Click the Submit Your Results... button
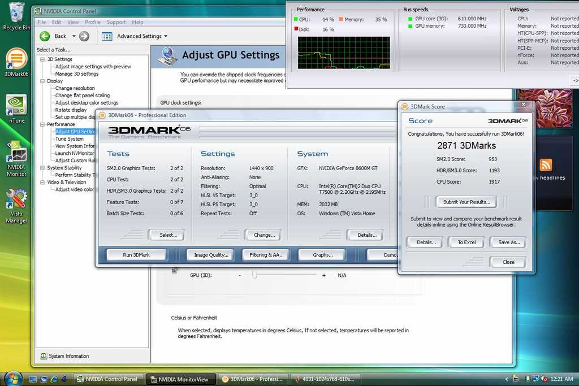The height and width of the screenshot is (386, 579). [x=466, y=202]
